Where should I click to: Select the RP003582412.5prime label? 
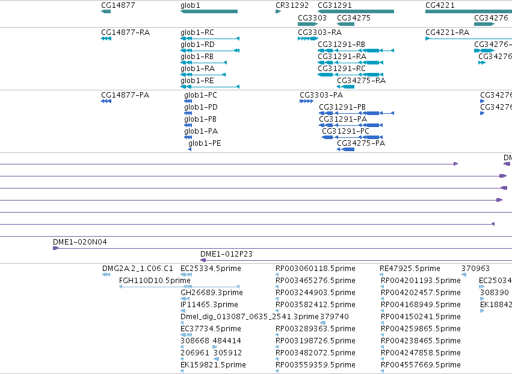pos(315,305)
